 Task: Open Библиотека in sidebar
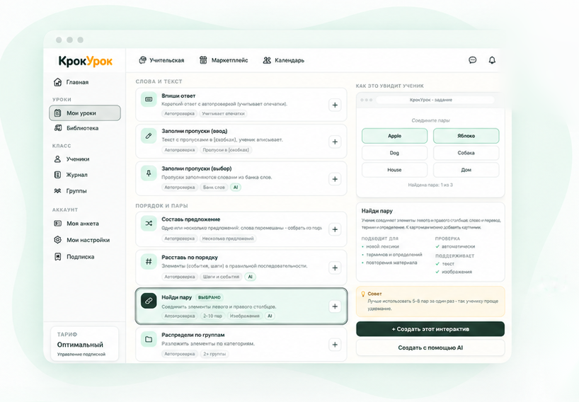(76, 128)
